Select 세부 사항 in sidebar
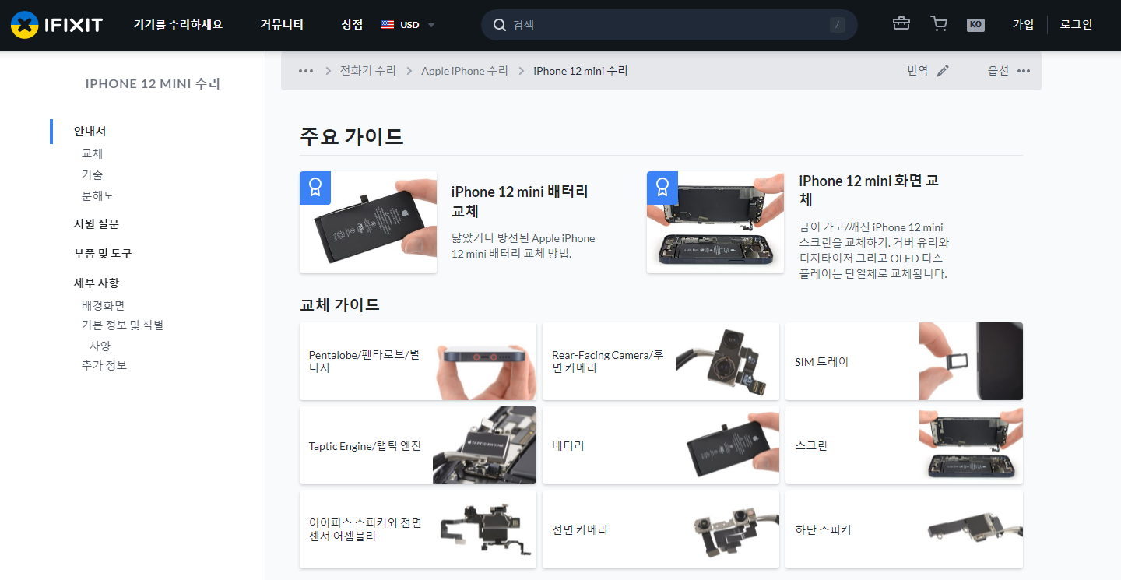The width and height of the screenshot is (1121, 580). click(x=97, y=283)
